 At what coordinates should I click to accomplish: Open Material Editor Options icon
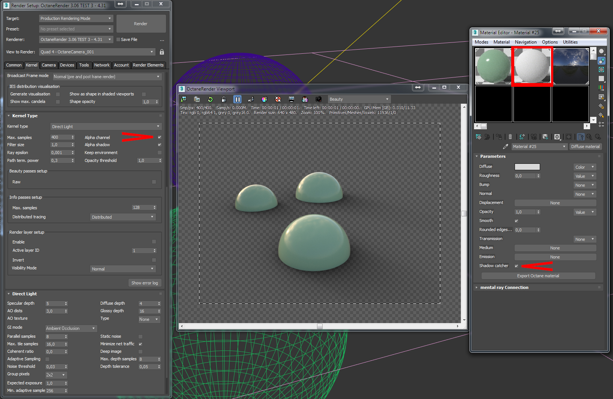pyautogui.click(x=601, y=106)
